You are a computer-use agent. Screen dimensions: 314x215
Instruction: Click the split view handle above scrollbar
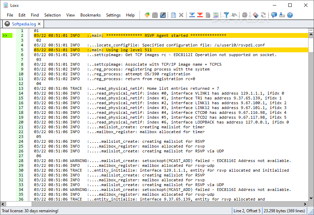click(x=311, y=30)
